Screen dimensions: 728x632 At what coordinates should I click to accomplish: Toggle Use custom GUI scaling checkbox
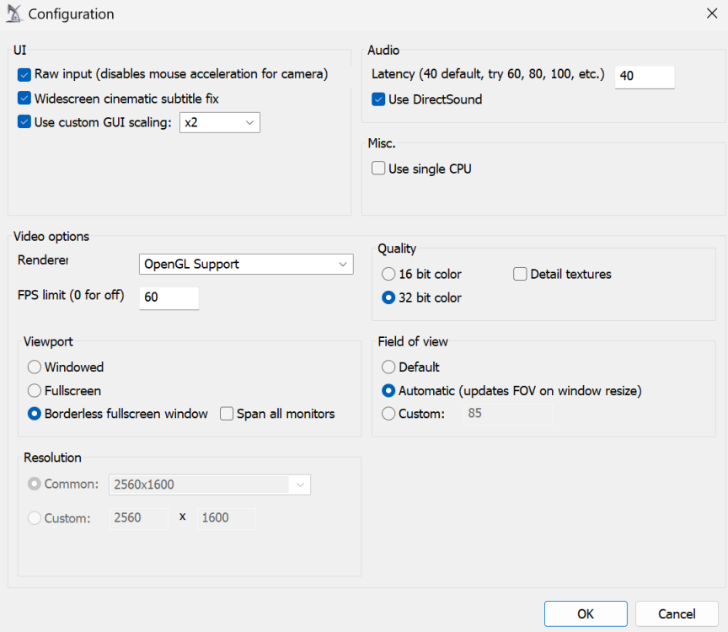point(24,122)
